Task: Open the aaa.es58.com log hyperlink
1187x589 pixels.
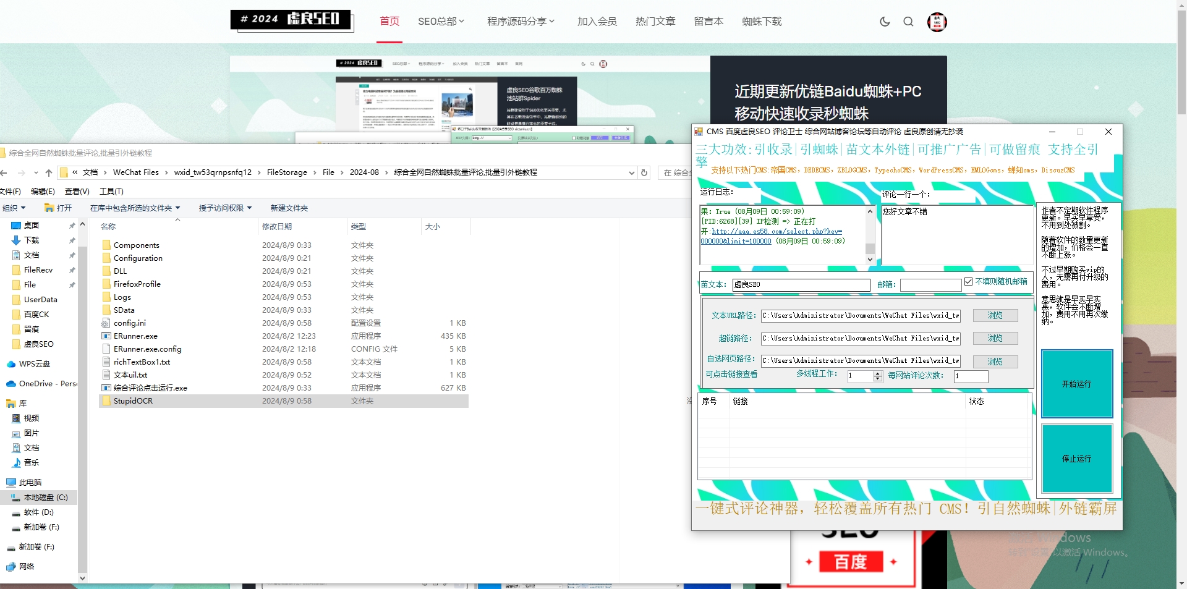Action: point(772,236)
